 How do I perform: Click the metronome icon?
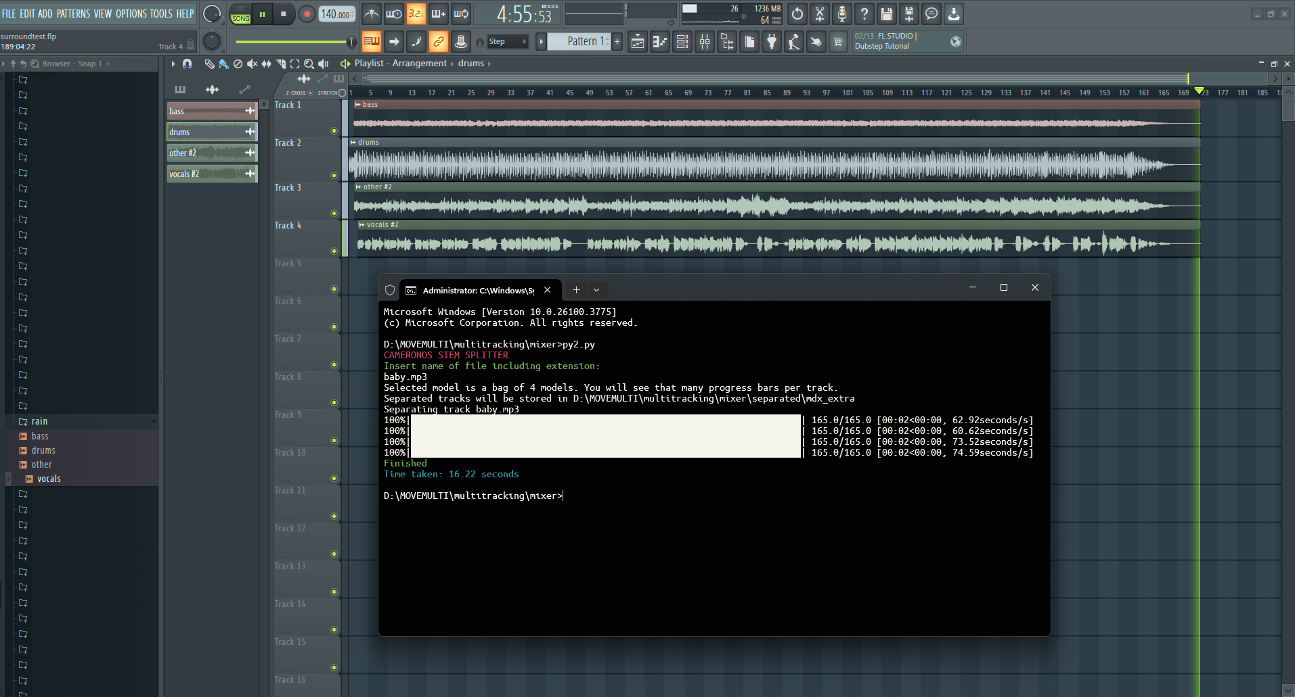click(x=372, y=14)
